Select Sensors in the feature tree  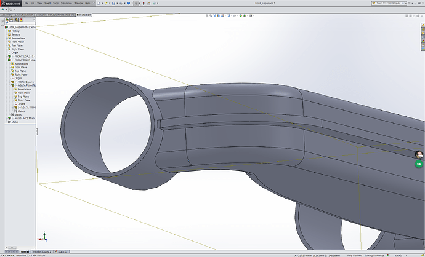[17, 34]
